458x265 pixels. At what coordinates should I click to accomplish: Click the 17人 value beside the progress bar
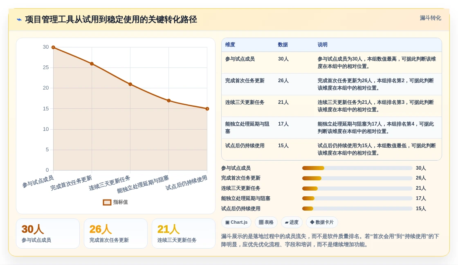click(421, 198)
